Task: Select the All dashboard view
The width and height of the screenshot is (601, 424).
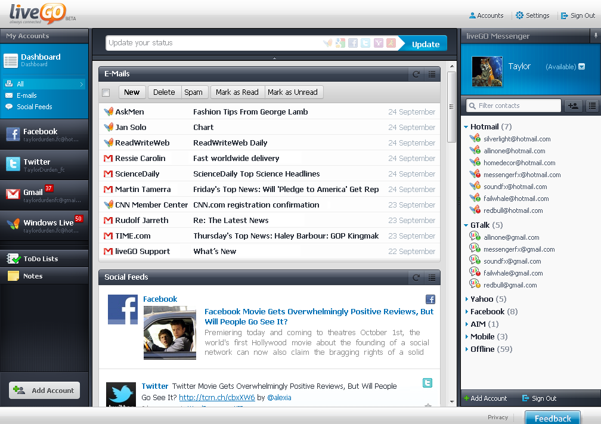Action: click(x=44, y=84)
